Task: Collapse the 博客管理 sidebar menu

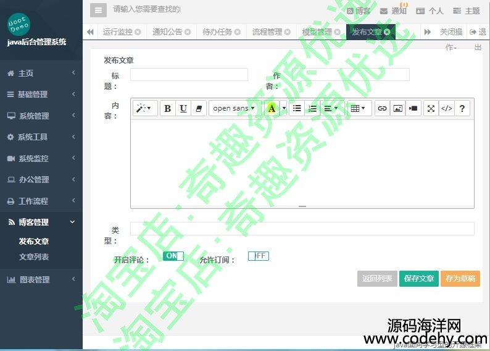Action: pos(41,222)
